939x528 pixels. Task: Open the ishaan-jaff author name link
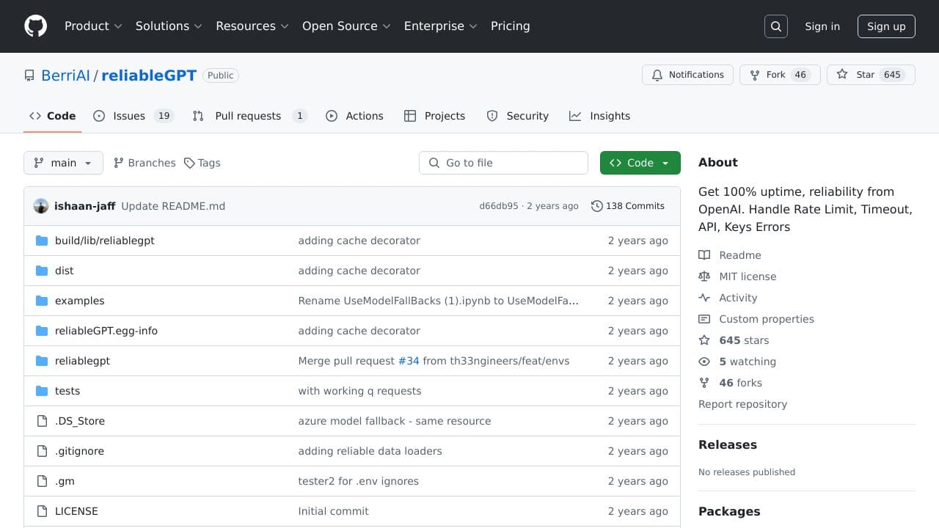(84, 206)
